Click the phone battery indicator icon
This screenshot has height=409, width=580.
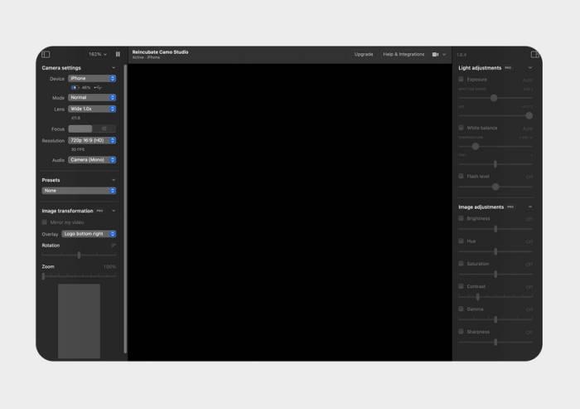click(x=75, y=87)
